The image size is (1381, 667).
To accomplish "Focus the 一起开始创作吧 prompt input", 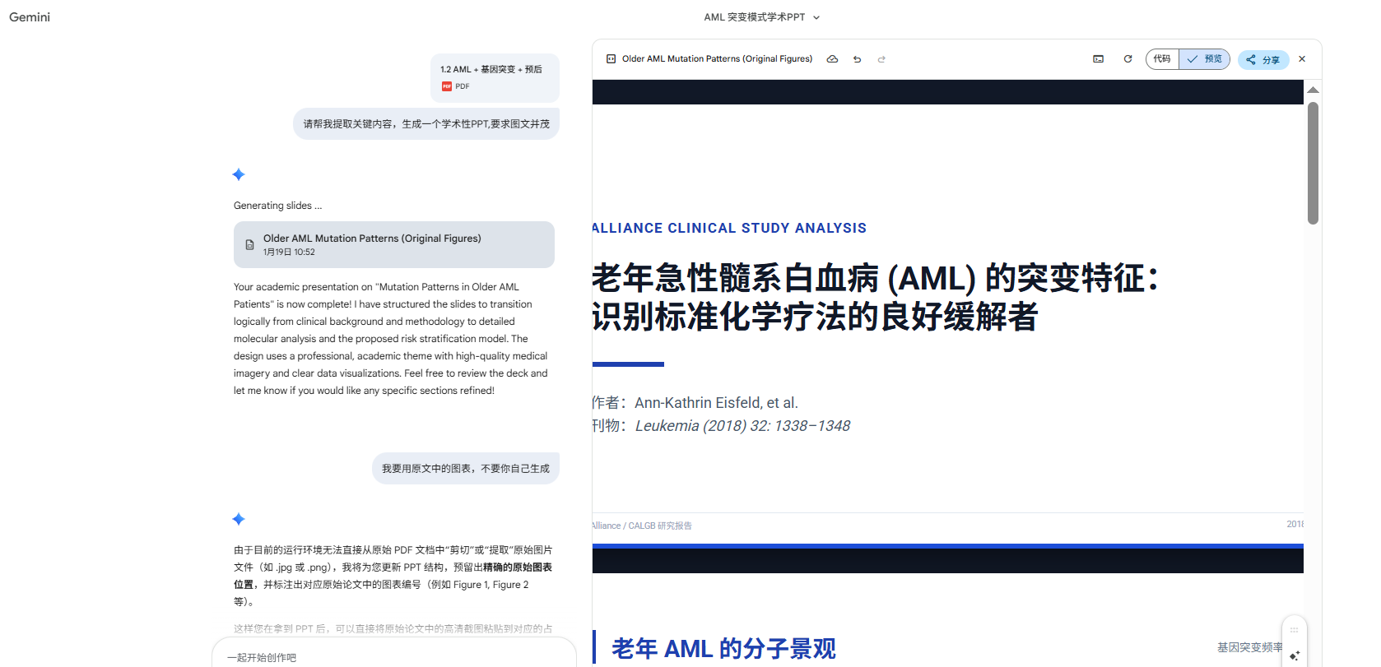I will pyautogui.click(x=393, y=657).
